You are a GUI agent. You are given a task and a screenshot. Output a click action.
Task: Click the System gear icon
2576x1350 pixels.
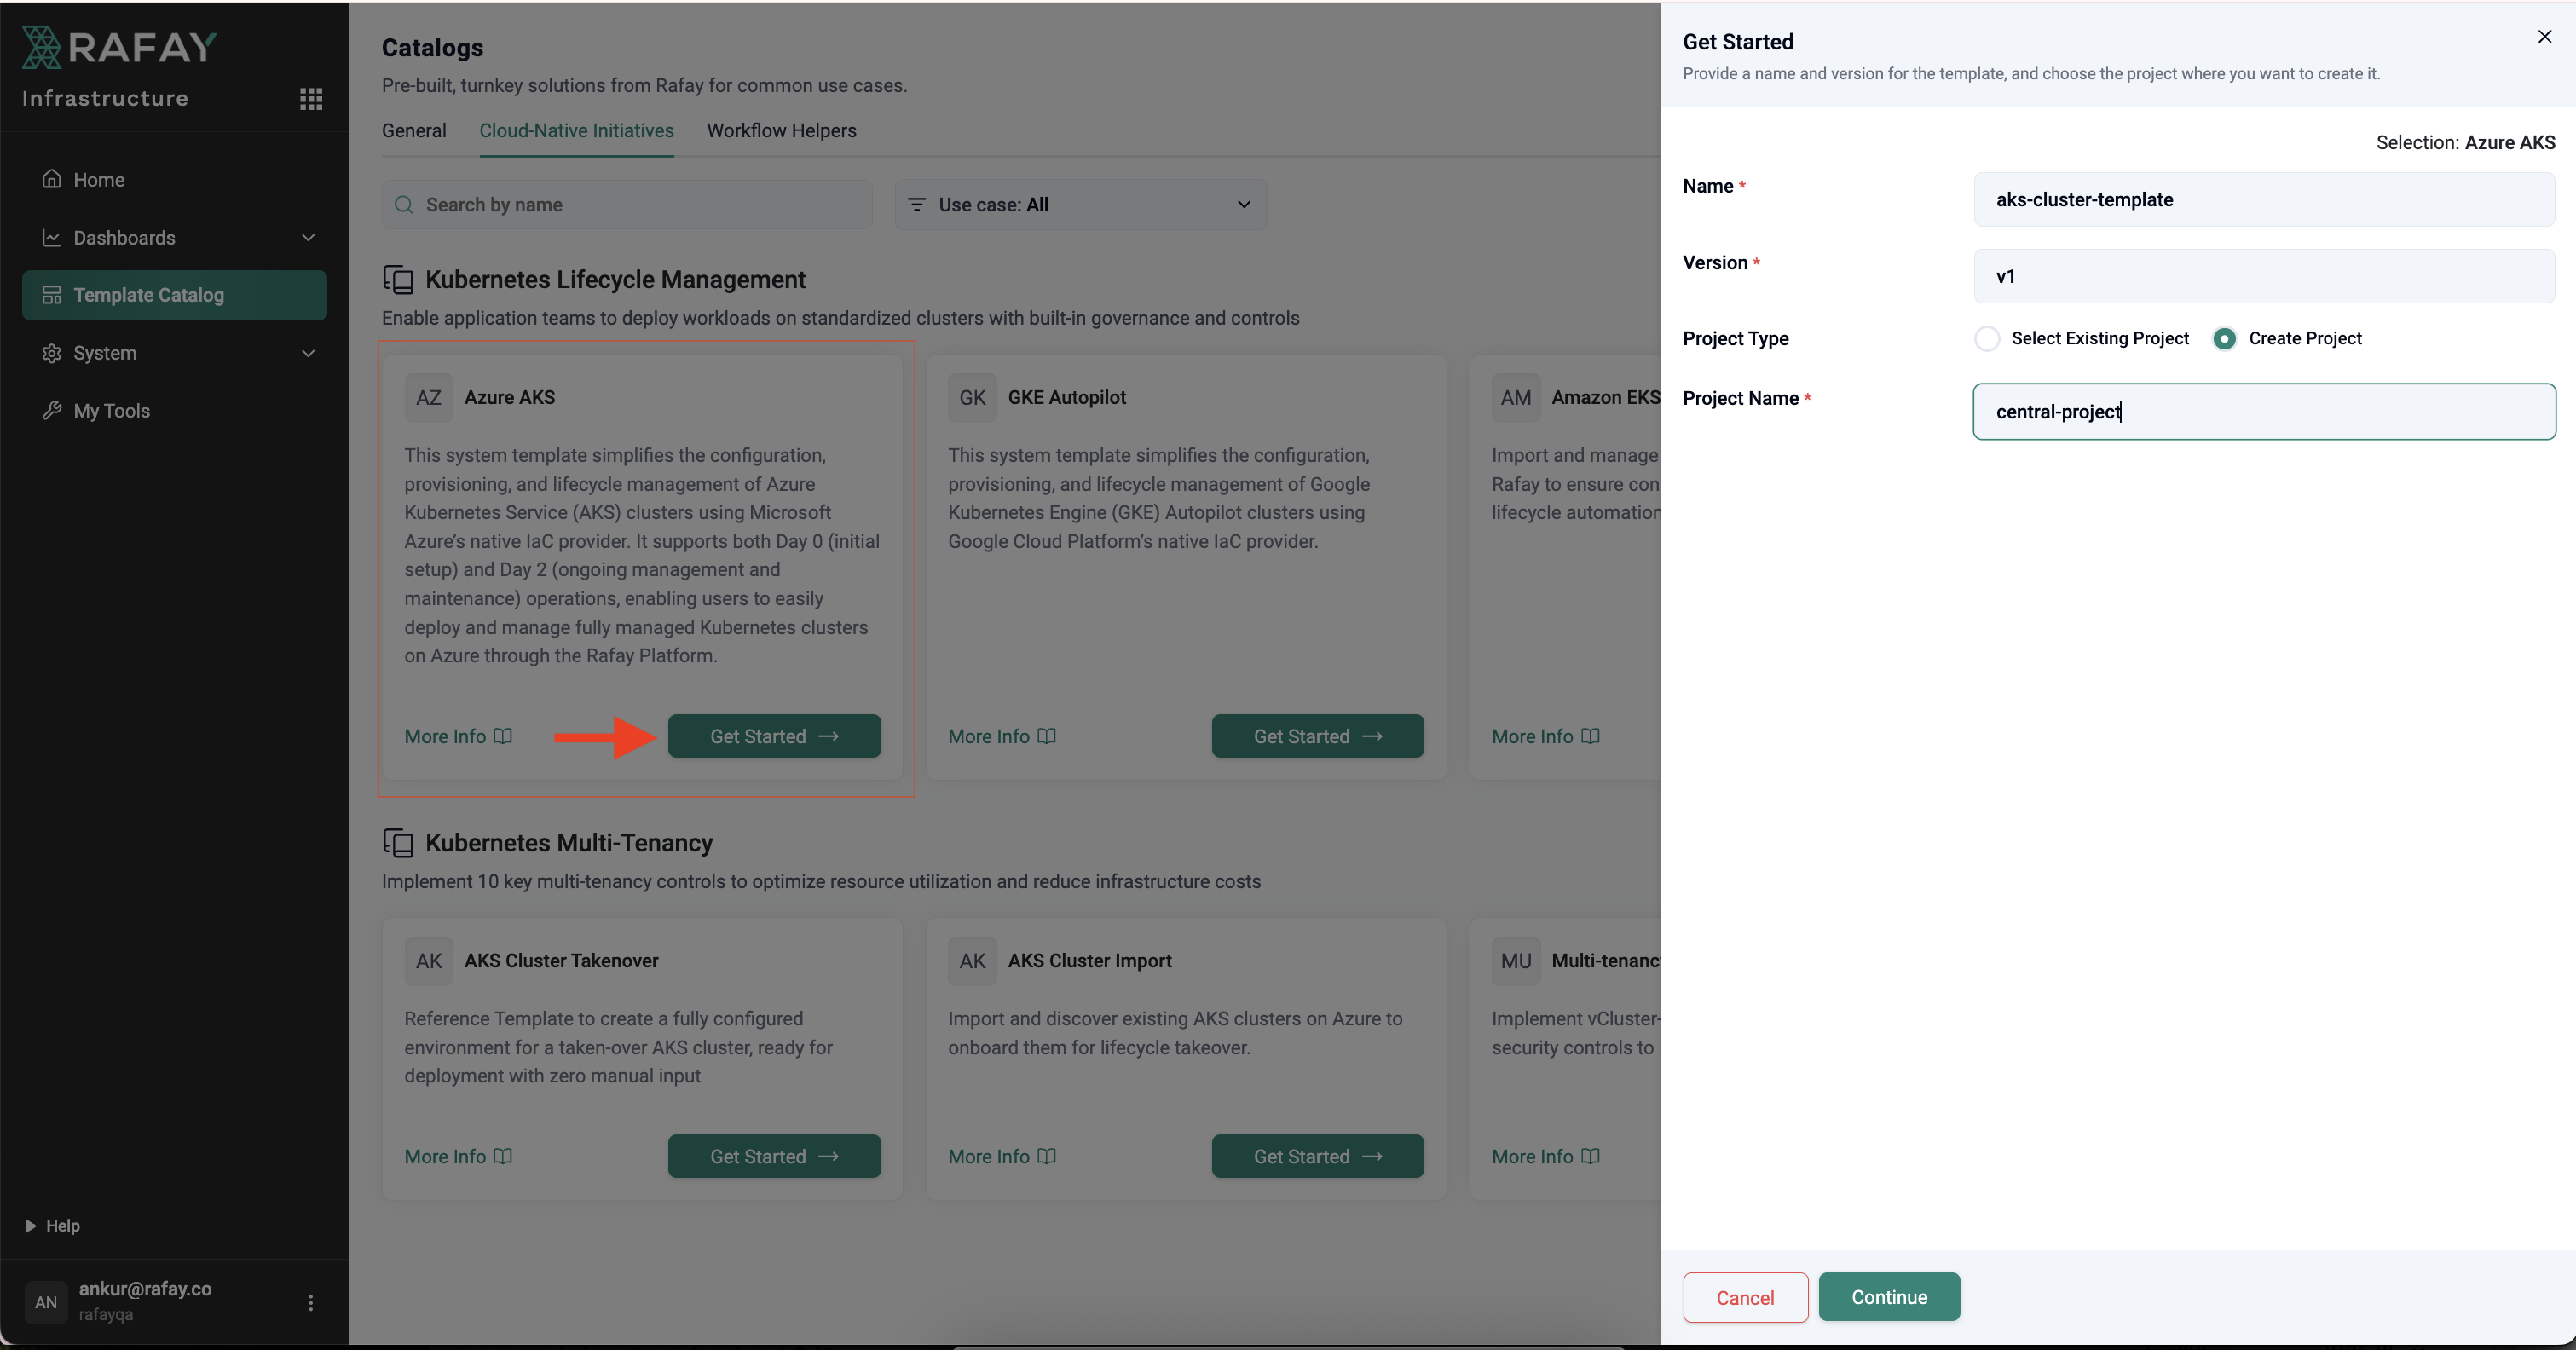coord(52,353)
